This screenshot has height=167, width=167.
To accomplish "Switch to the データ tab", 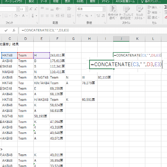I will tap(44, 1).
